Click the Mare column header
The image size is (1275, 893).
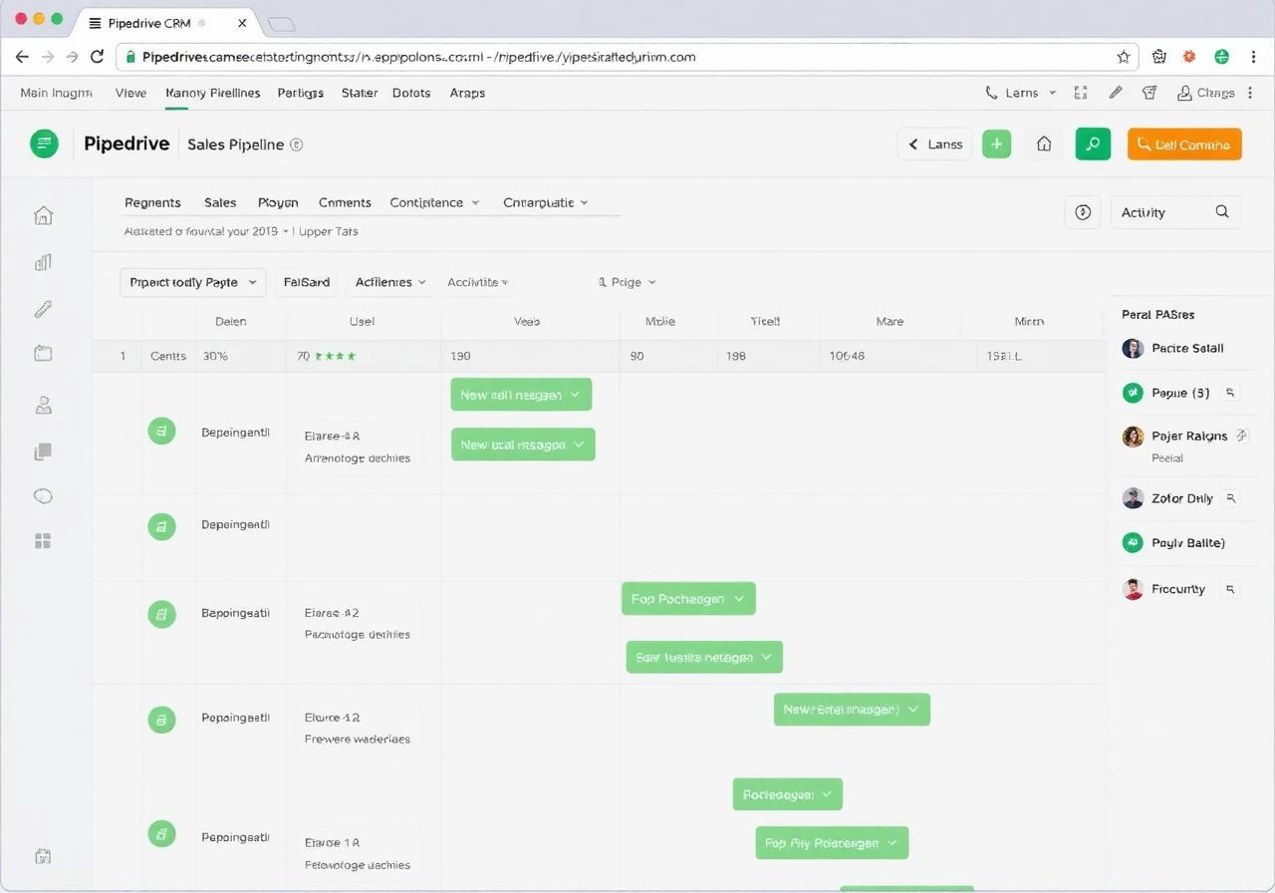click(x=890, y=322)
